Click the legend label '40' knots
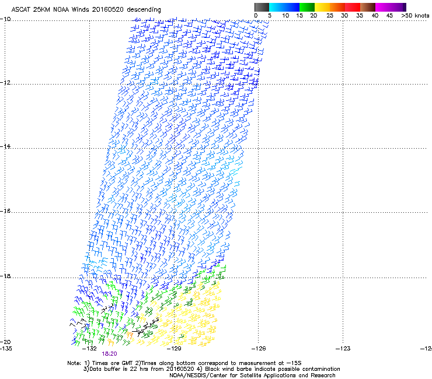Viewport: 432px width, 379px height. [x=375, y=16]
